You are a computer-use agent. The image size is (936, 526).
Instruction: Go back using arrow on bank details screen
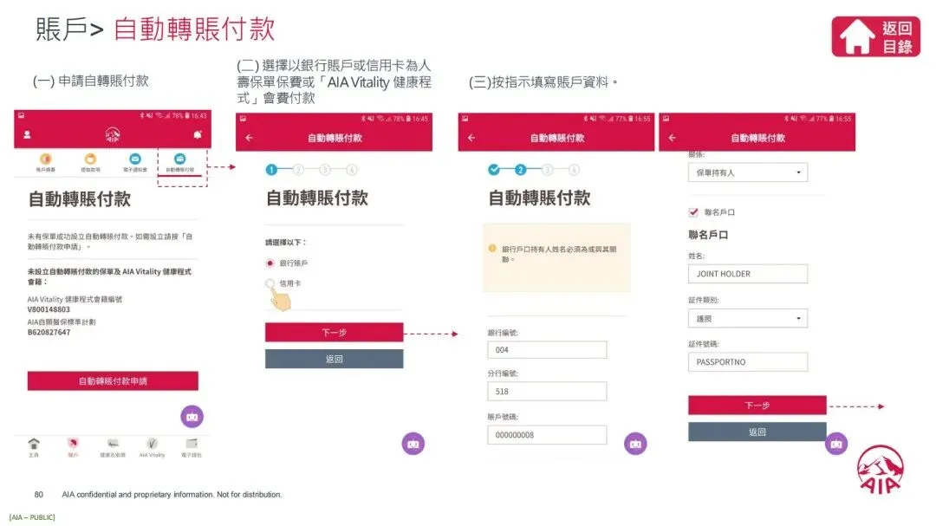point(471,138)
